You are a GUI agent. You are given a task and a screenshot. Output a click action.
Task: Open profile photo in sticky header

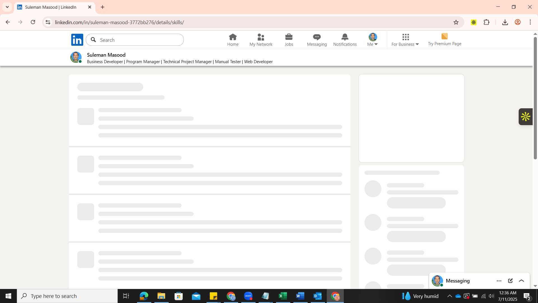[x=76, y=57]
